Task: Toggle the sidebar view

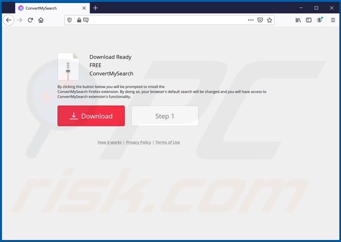Action: [309, 20]
